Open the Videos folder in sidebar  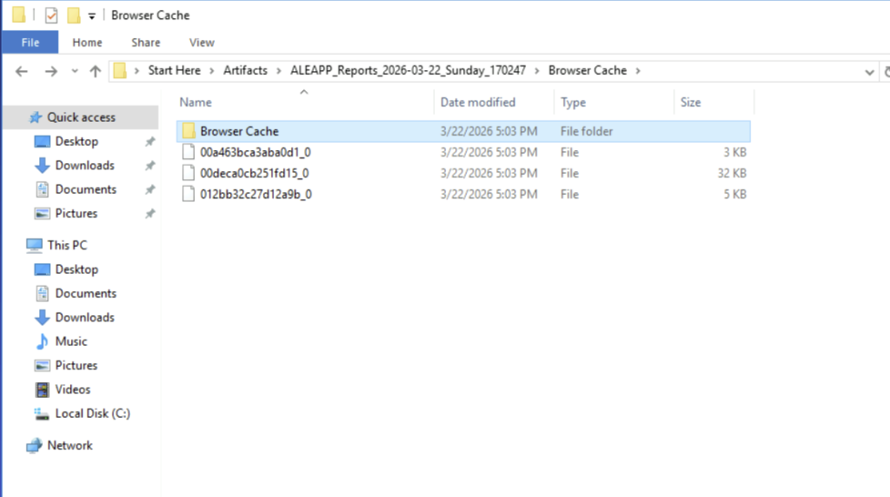click(x=72, y=389)
